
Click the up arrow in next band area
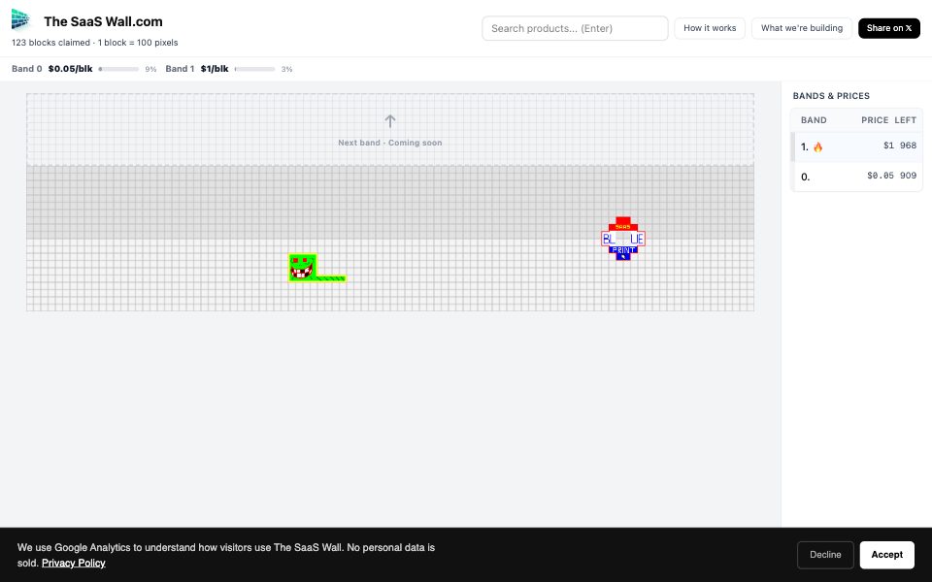[x=390, y=121]
